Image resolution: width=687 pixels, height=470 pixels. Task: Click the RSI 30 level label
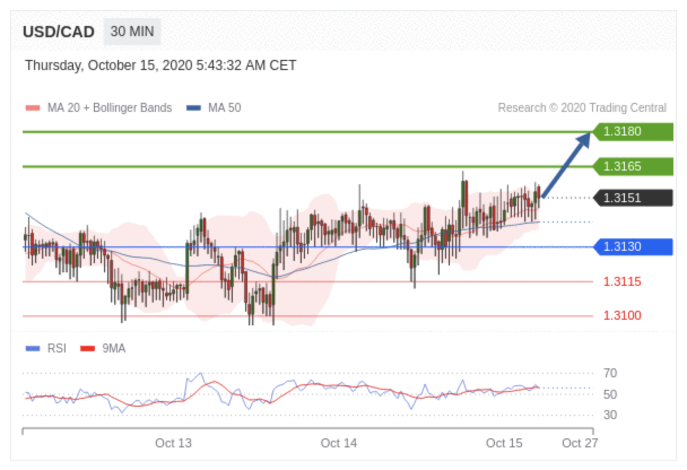610,415
